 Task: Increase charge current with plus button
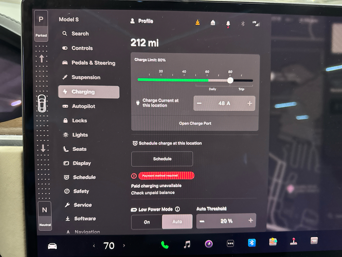(250, 103)
